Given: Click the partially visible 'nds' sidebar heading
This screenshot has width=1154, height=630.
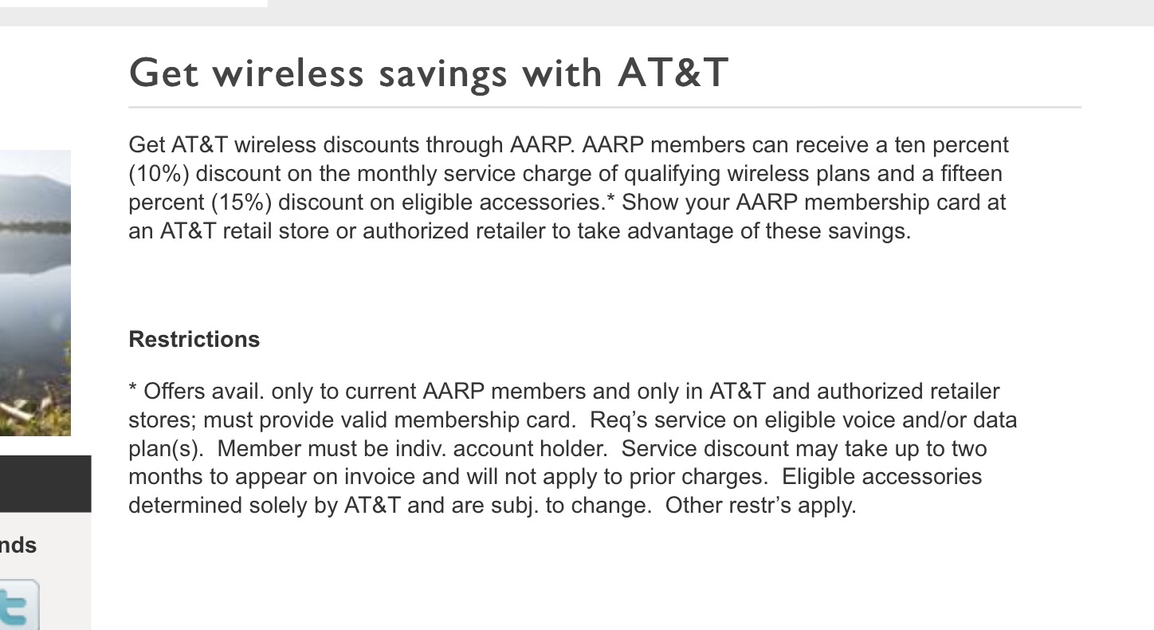Looking at the screenshot, I should coord(18,545).
